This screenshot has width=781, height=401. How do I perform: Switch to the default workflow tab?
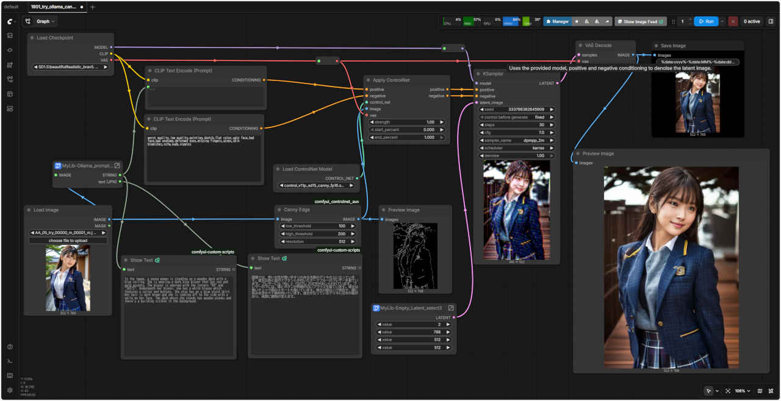click(12, 7)
